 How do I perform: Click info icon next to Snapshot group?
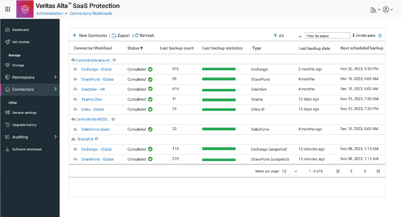pyautogui.click(x=97, y=139)
